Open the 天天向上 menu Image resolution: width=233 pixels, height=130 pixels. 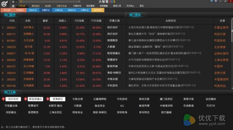point(130,6)
